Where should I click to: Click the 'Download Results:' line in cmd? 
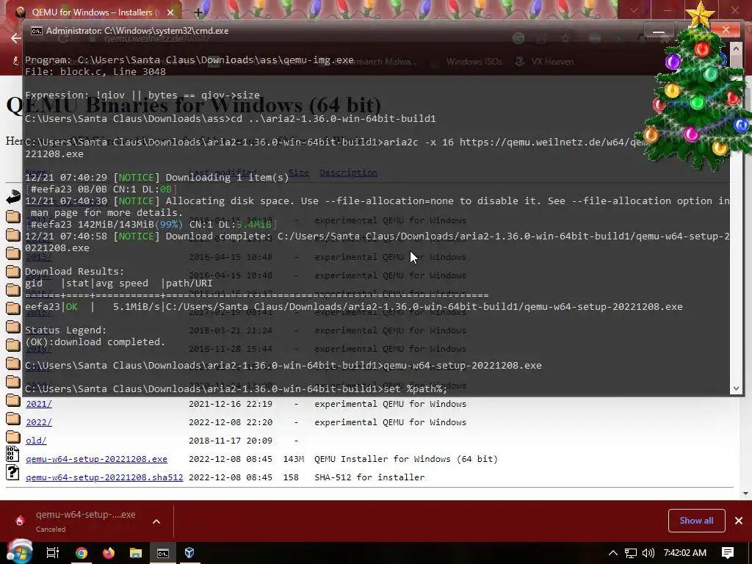click(x=74, y=272)
